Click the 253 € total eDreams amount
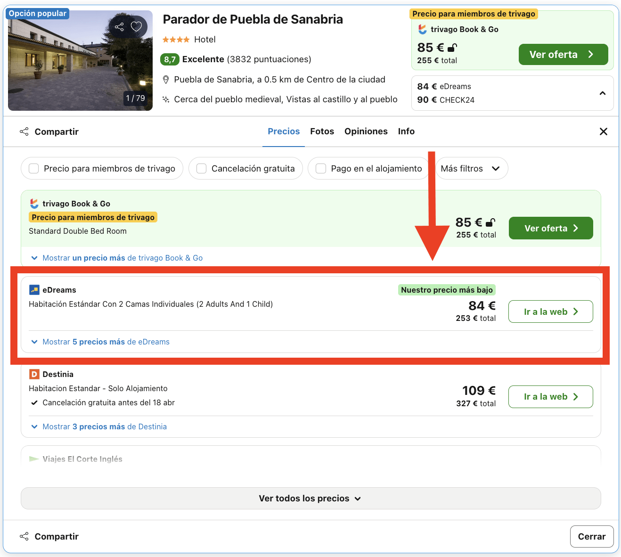Screen dimensions: 621x557 pos(476,319)
